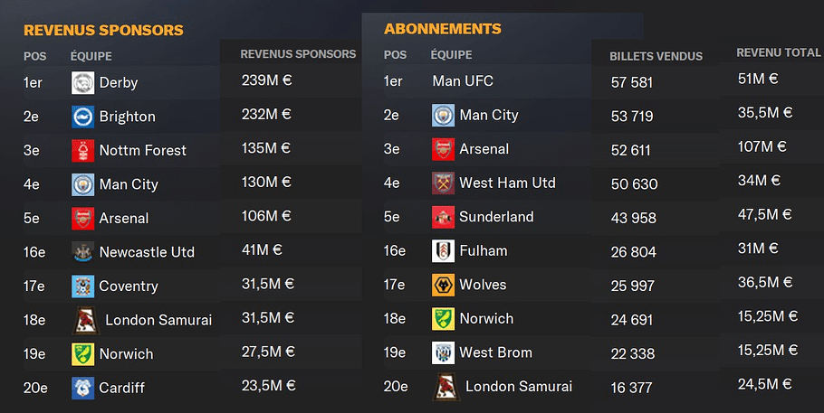Click the Norwich name in Abonnements list
The height and width of the screenshot is (413, 824).
(486, 318)
